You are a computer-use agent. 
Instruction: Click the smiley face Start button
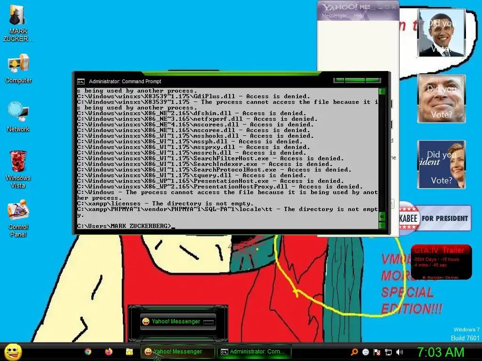[13, 352]
